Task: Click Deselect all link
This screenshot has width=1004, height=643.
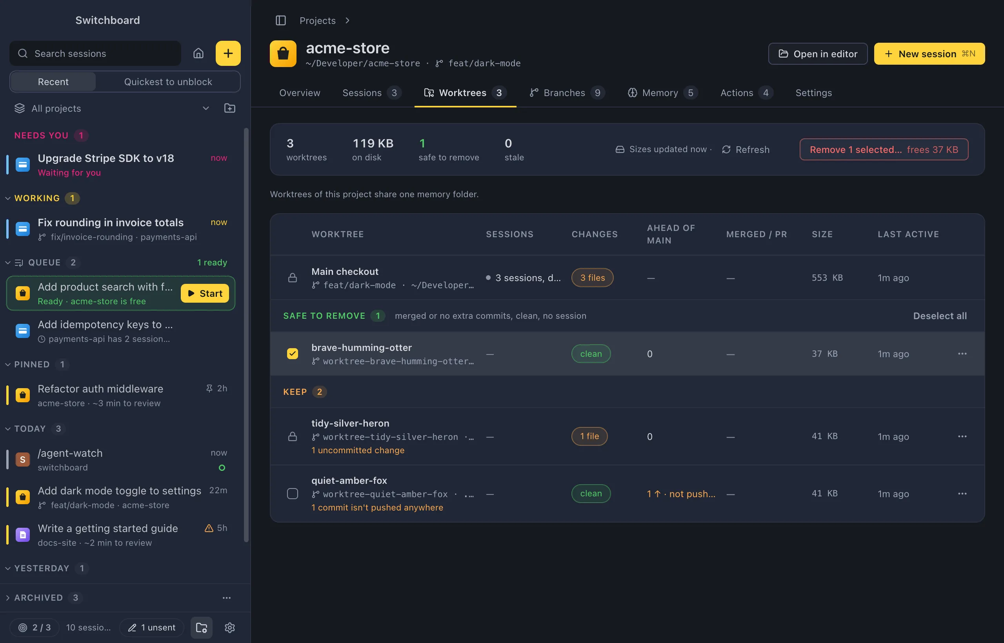Action: (x=940, y=316)
